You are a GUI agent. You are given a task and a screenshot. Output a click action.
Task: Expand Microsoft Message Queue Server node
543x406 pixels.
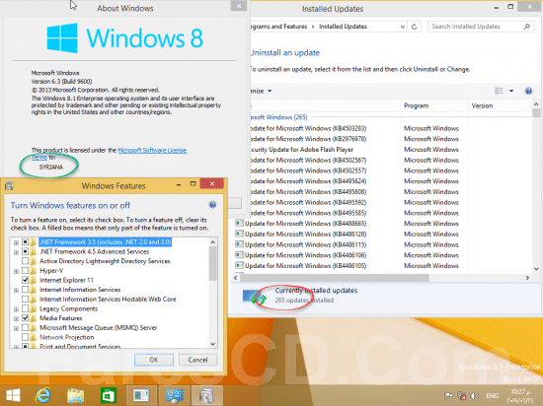click(x=16, y=328)
